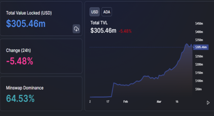Click the red -5.48% next to Total TVL
Screen dimensions: 214x116
(x=125, y=31)
